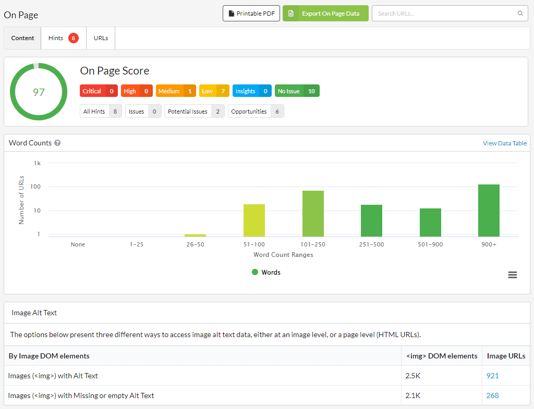Screen dimensions: 534x409
Task: Click the 'Image URLs' column header
Action: coord(506,356)
